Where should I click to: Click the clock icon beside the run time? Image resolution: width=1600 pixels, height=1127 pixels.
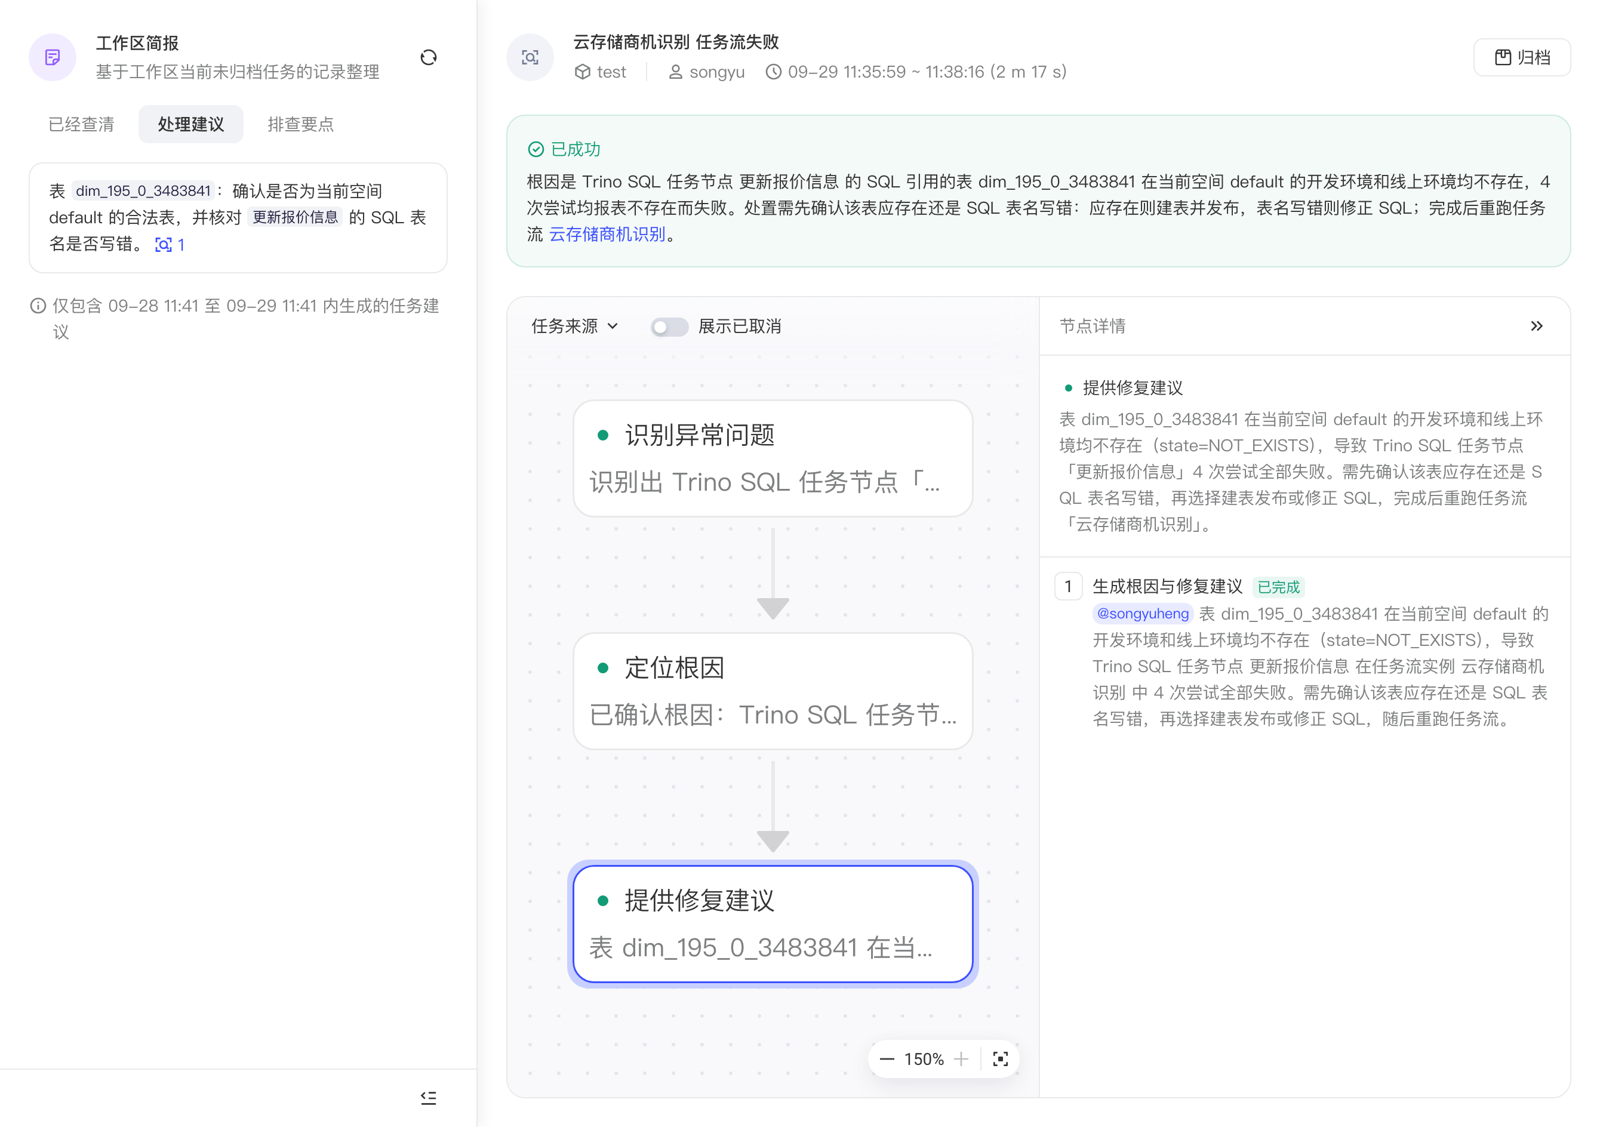(x=773, y=72)
